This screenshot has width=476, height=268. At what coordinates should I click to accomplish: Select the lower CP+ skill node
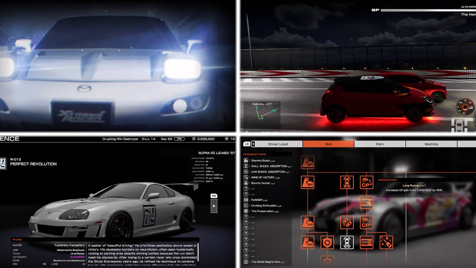click(x=367, y=222)
